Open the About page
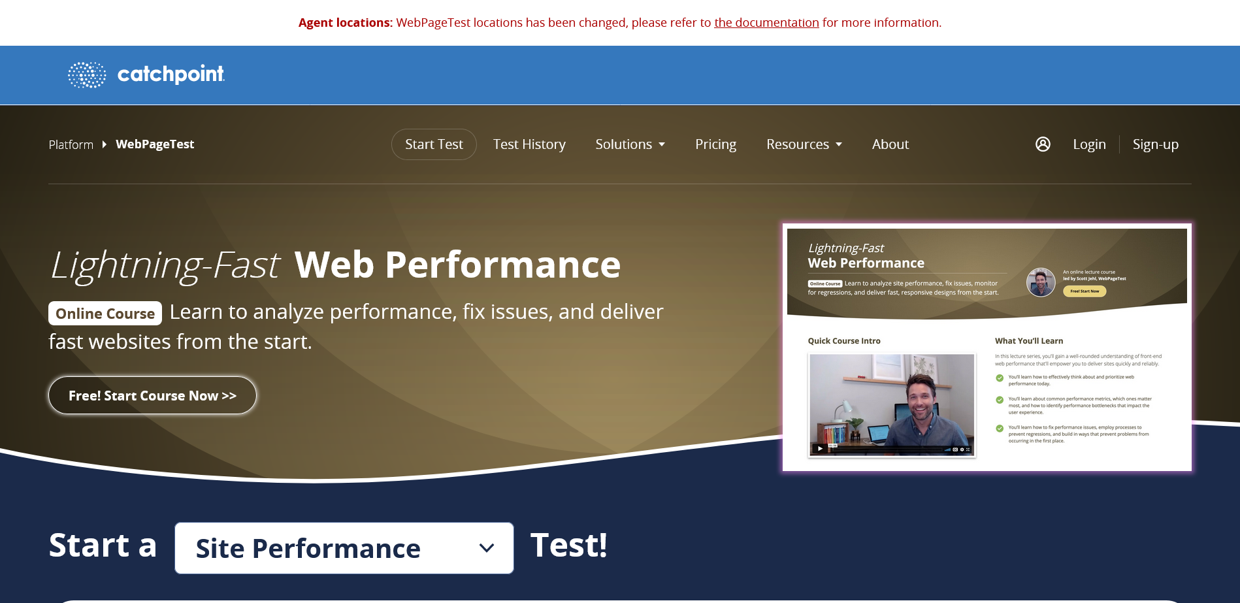The height and width of the screenshot is (603, 1240). click(x=890, y=144)
